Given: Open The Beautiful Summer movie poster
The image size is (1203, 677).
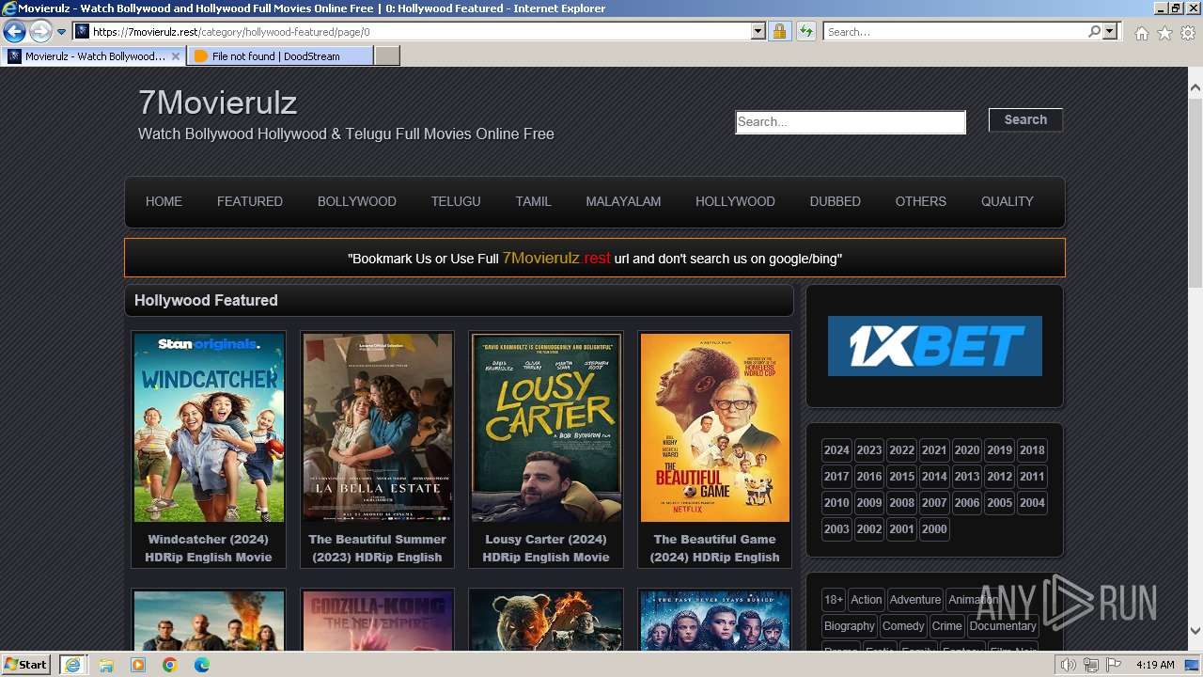Looking at the screenshot, I should coord(377,428).
